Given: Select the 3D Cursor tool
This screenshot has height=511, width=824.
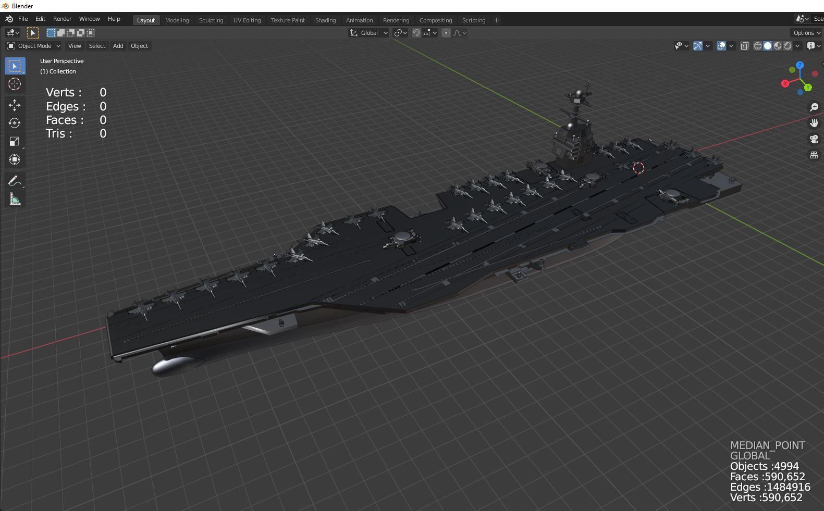Looking at the screenshot, I should (x=15, y=84).
